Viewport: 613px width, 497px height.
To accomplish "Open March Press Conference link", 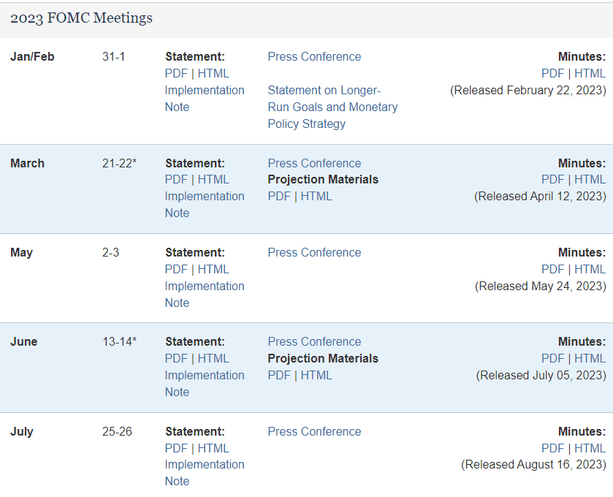I will click(x=314, y=163).
